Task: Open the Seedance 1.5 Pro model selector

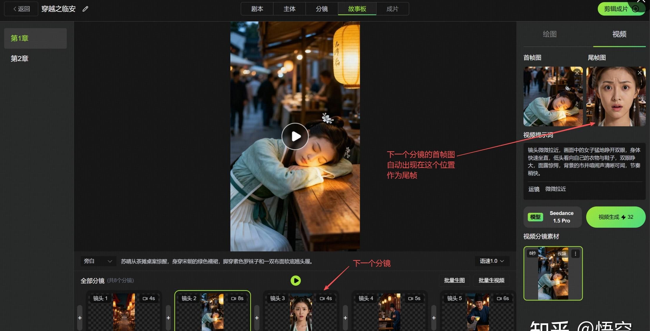Action: click(x=552, y=217)
